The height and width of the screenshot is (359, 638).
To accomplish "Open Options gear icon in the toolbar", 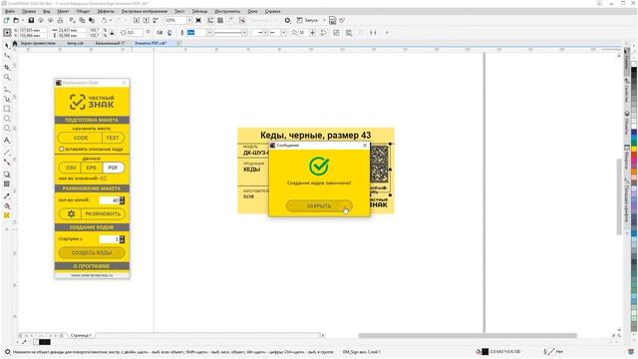I will coord(287,20).
